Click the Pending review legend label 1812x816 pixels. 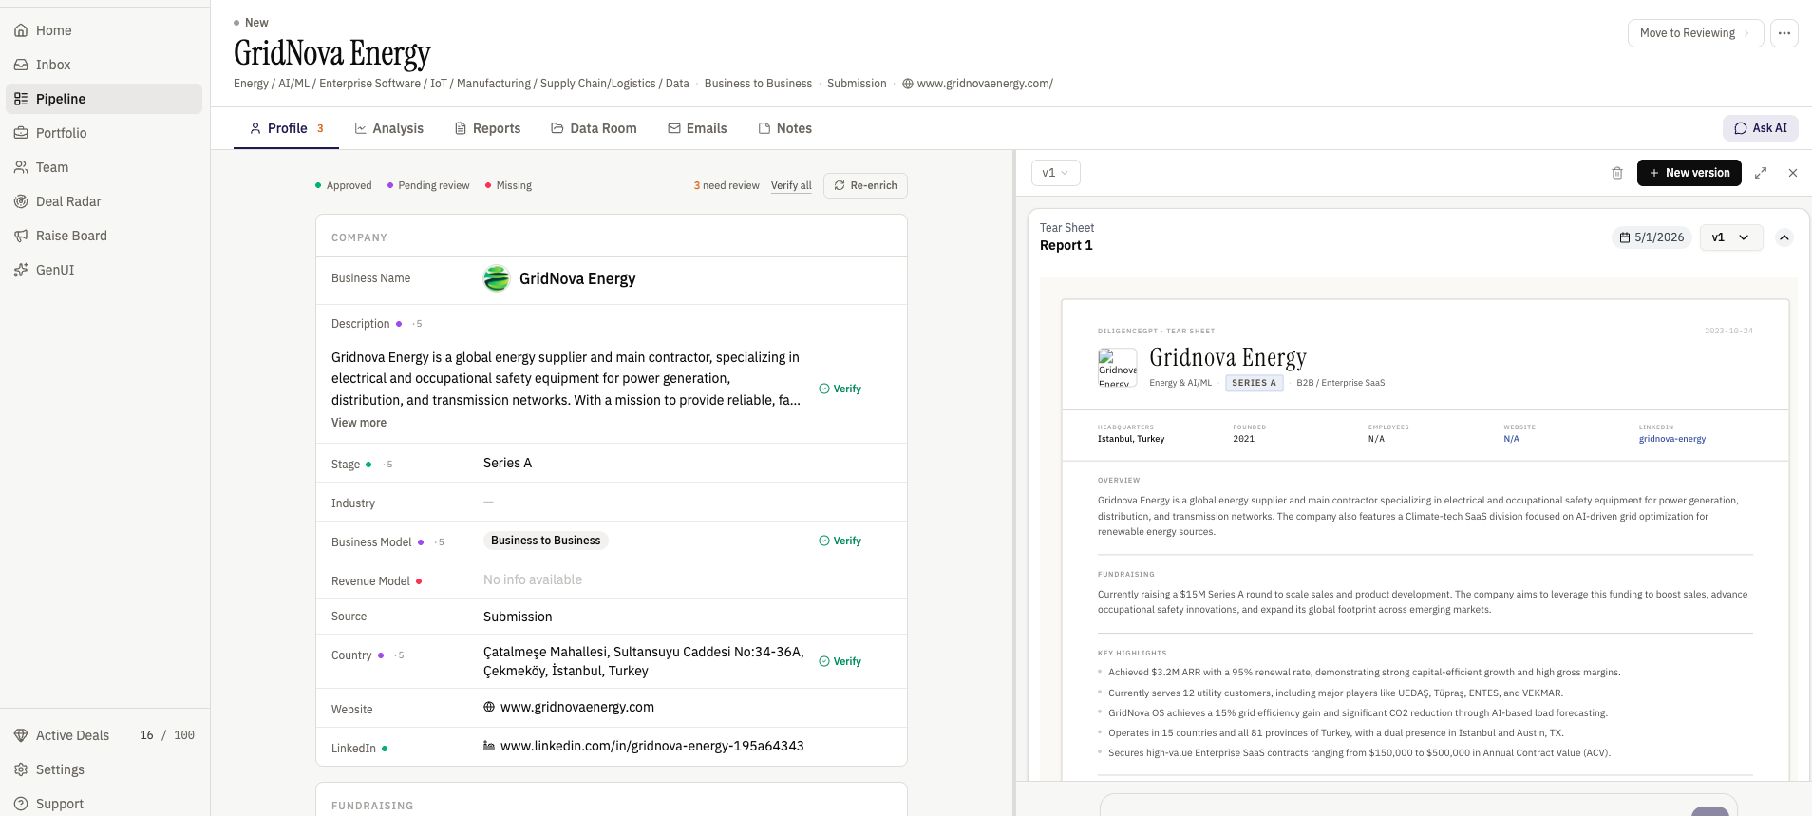[x=434, y=185]
